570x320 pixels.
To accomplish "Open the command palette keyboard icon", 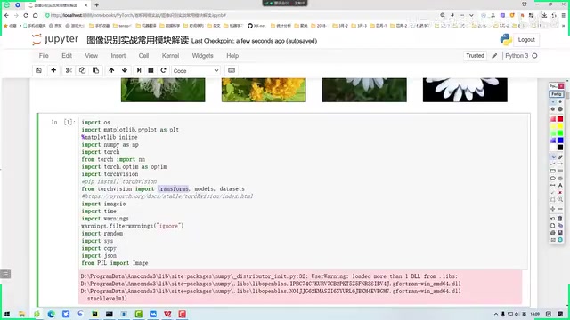I will point(232,70).
